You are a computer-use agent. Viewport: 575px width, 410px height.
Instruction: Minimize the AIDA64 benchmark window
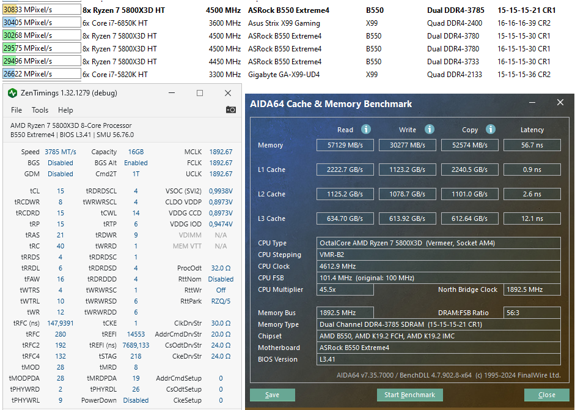click(x=532, y=103)
